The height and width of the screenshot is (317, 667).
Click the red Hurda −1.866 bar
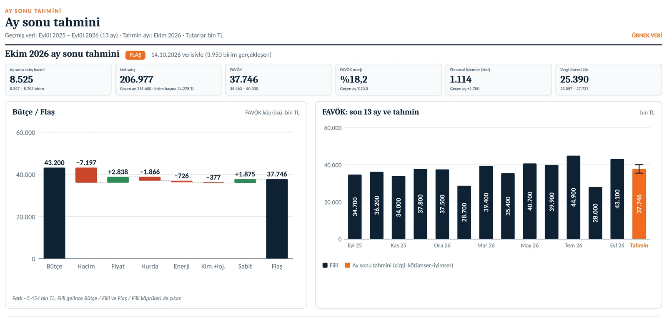(x=150, y=179)
